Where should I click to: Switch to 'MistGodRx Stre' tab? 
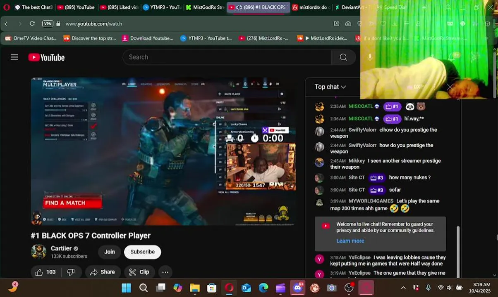click(205, 7)
